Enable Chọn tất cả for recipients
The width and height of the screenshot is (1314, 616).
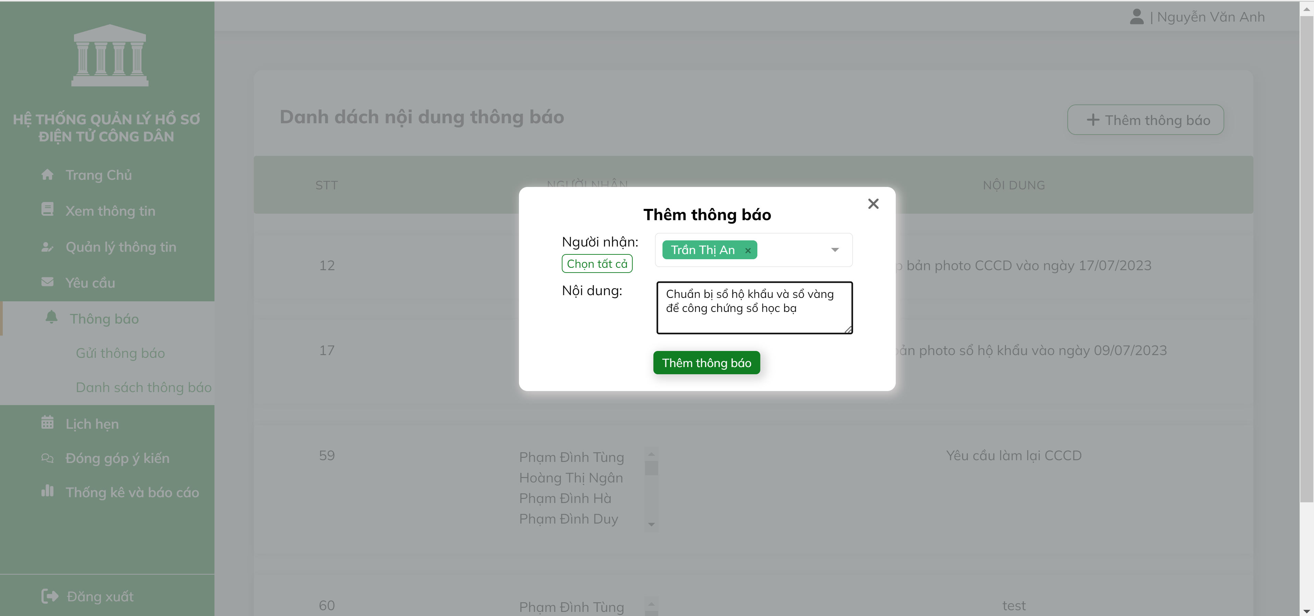pyautogui.click(x=597, y=263)
